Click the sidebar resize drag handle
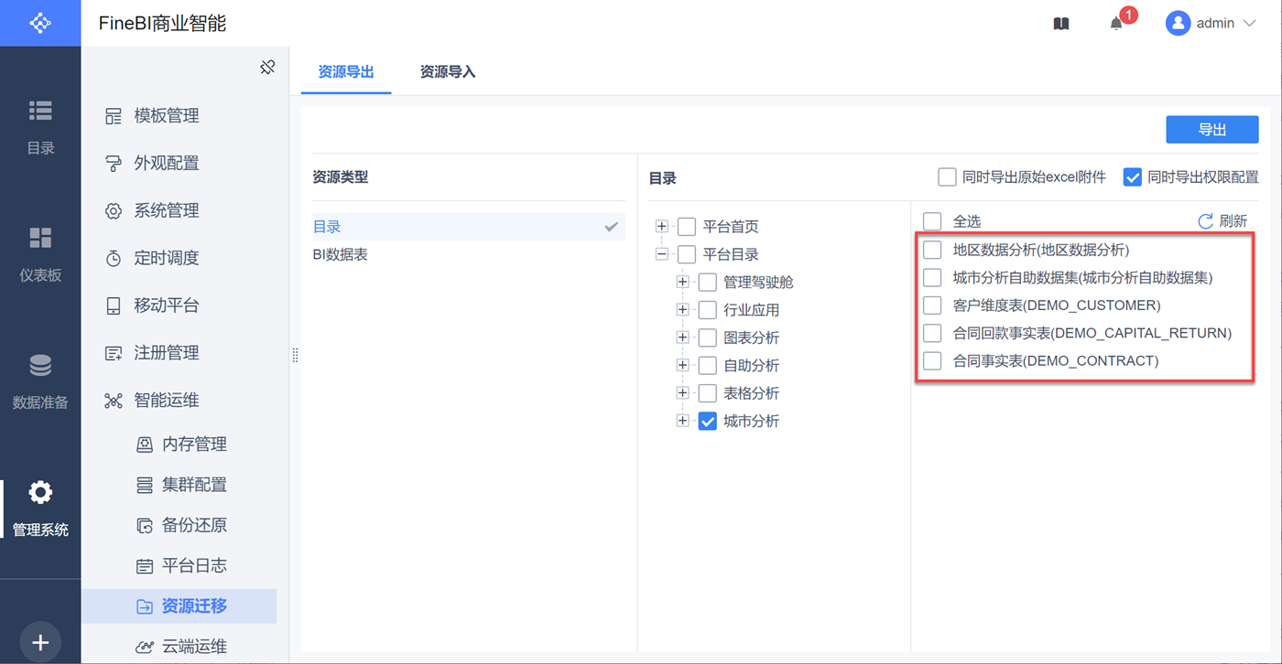This screenshot has height=664, width=1282. (x=295, y=355)
